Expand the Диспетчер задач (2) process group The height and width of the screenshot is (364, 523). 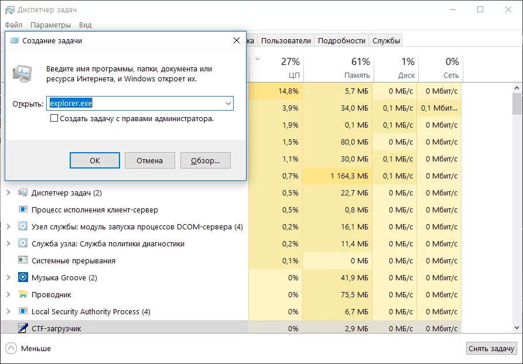(x=9, y=193)
